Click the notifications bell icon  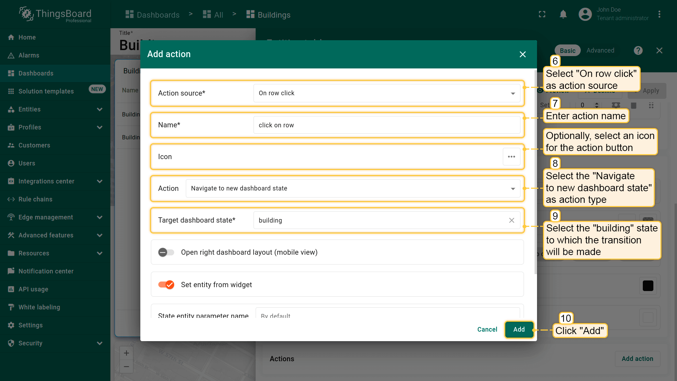[x=563, y=14]
